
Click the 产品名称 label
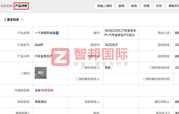point(24,33)
